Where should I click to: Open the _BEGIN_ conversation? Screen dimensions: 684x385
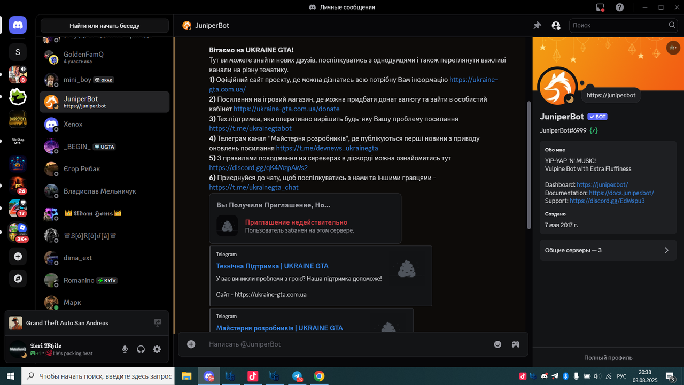[x=105, y=147]
